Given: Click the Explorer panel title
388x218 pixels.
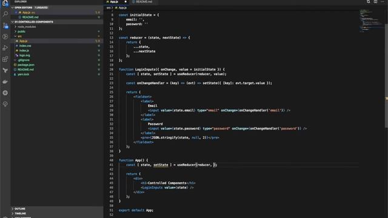Looking at the screenshot, I should point(21,1).
